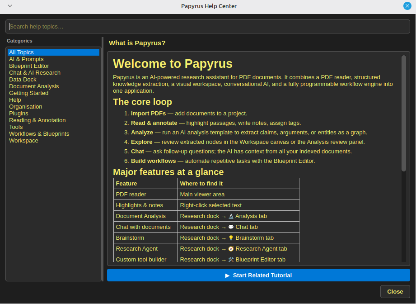The image size is (416, 304).
Task: Click the play icon on tutorial button
Action: point(227,275)
